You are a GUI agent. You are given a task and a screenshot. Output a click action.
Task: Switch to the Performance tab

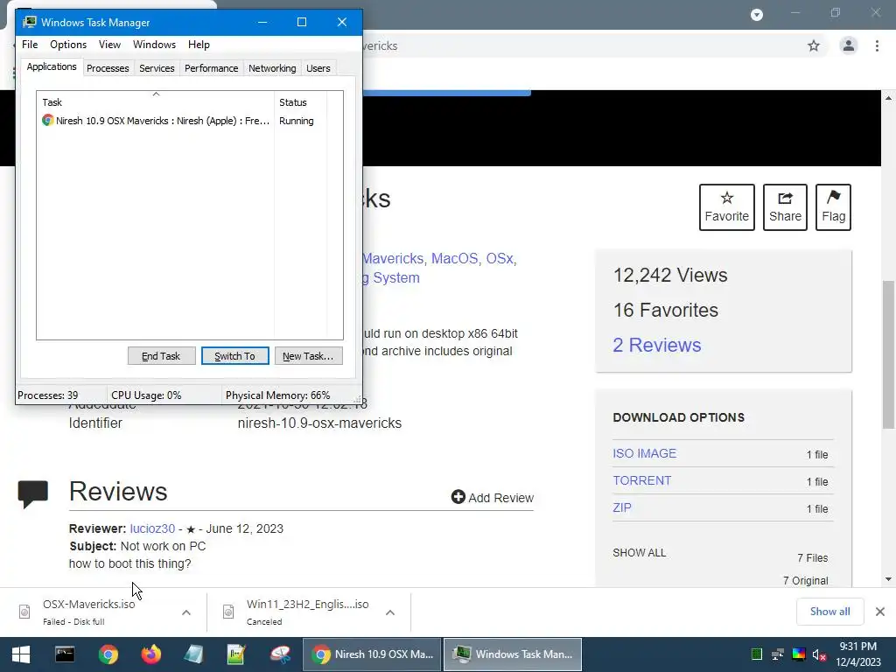click(x=211, y=68)
